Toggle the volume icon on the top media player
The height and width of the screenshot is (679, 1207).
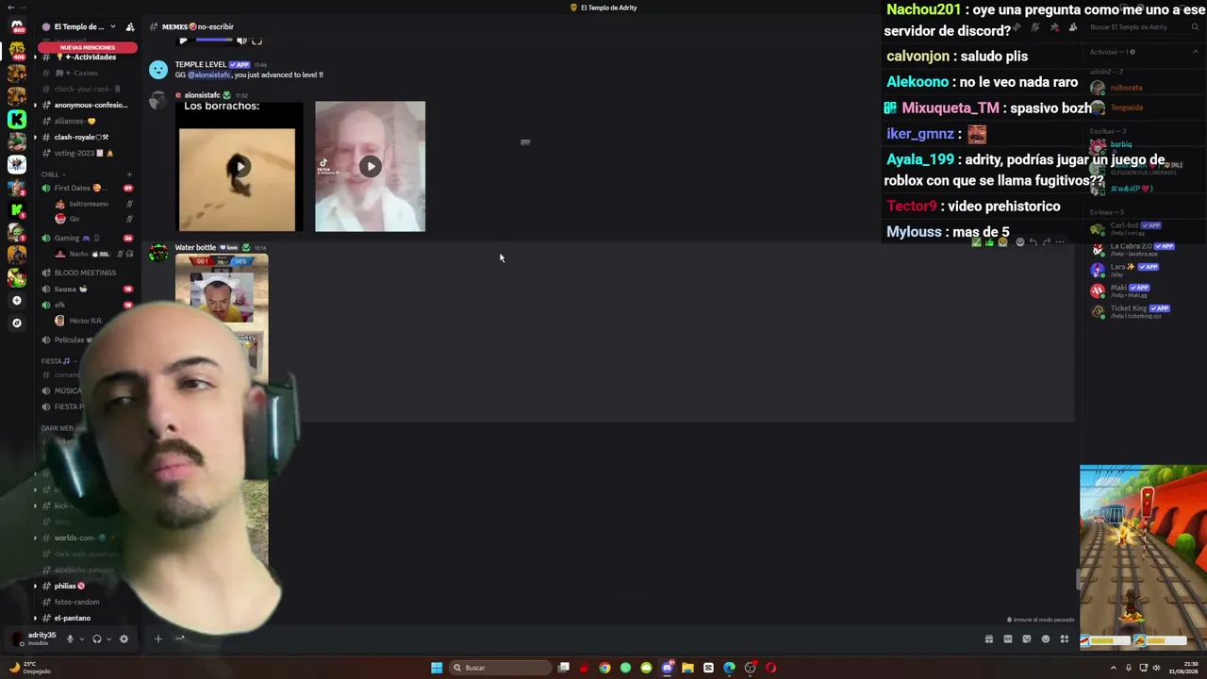(241, 41)
